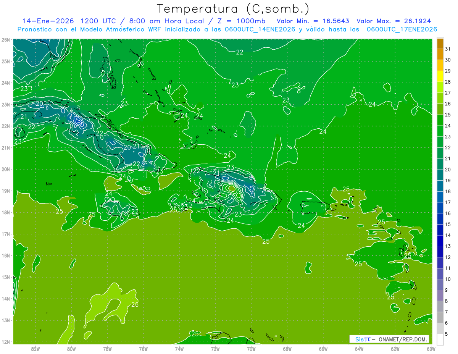Click the "17N" latitude axis label
Screen dimensions: 458x354
(5, 234)
